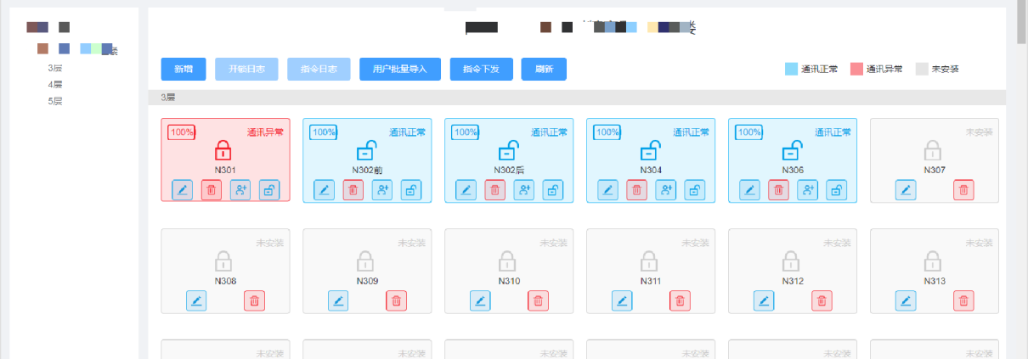
Task: Edit the N309 lock entry
Action: pyautogui.click(x=338, y=300)
